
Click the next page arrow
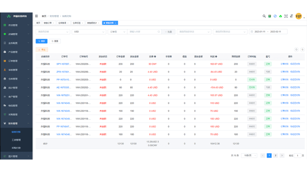[x=282, y=155]
